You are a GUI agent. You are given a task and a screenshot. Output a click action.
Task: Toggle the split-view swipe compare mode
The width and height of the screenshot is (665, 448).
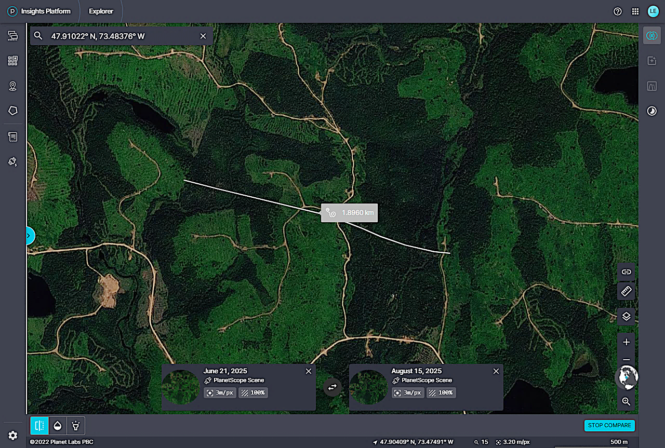click(x=39, y=426)
